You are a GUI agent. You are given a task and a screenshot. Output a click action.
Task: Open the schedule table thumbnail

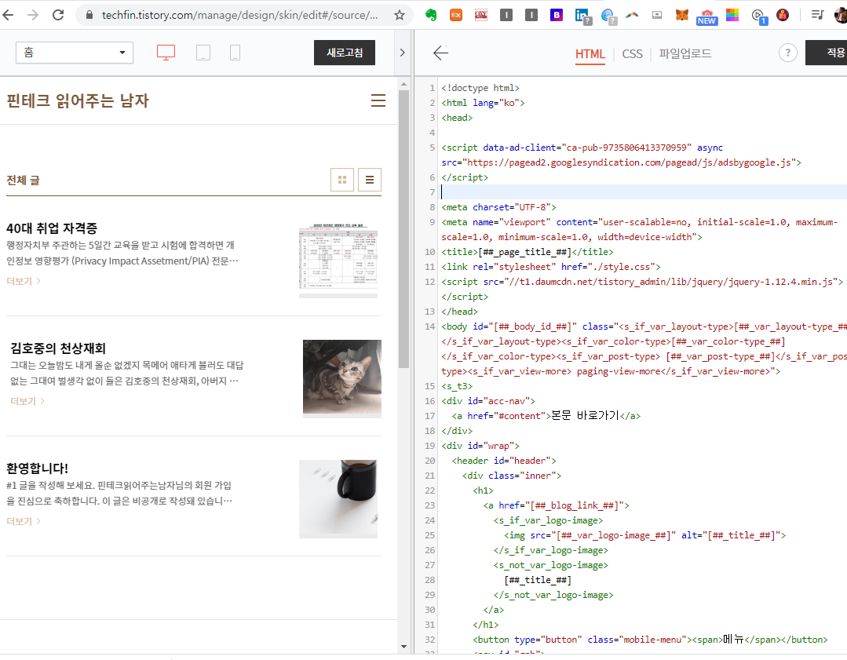tap(338, 258)
